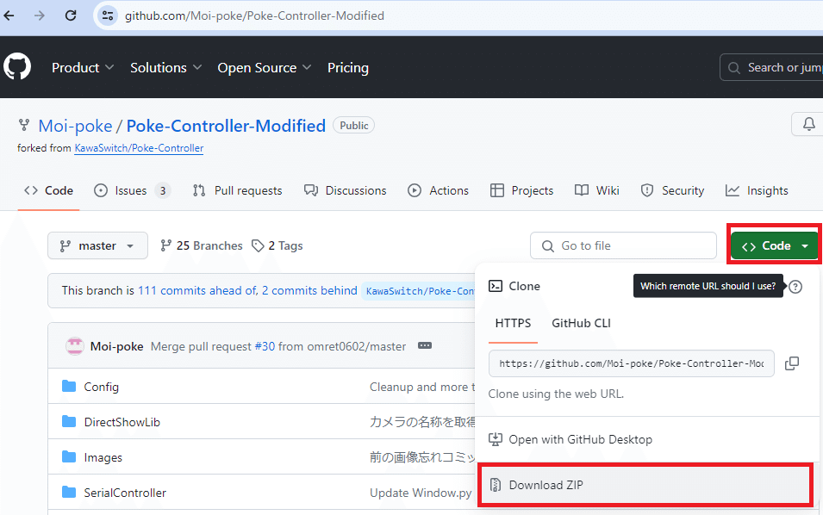Open the Images folder

pyautogui.click(x=103, y=457)
